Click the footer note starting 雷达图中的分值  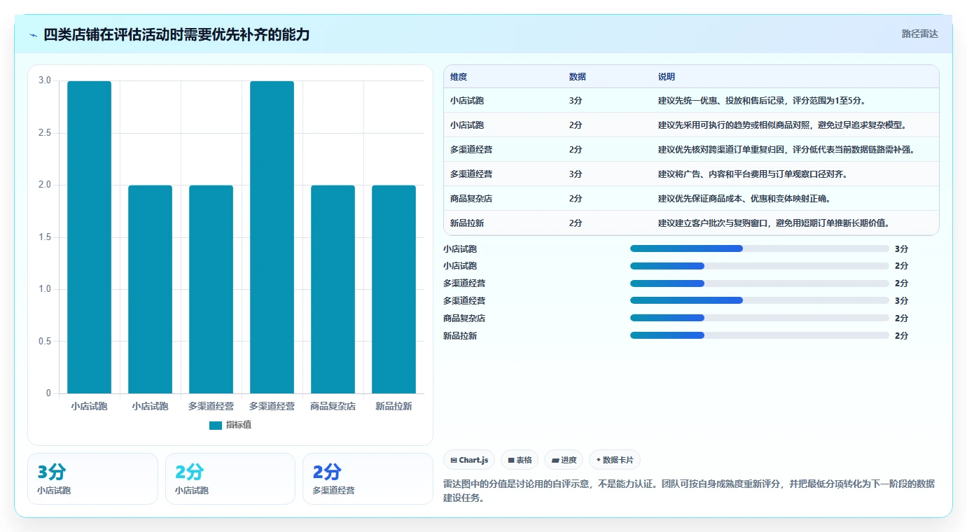pos(688,491)
